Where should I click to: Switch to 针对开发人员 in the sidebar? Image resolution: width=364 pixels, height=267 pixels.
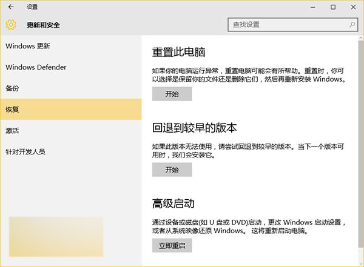[25, 152]
